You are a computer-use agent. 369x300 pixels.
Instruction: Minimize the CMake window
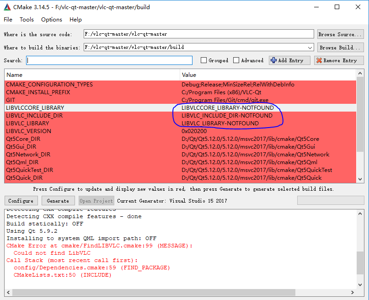coord(316,7)
